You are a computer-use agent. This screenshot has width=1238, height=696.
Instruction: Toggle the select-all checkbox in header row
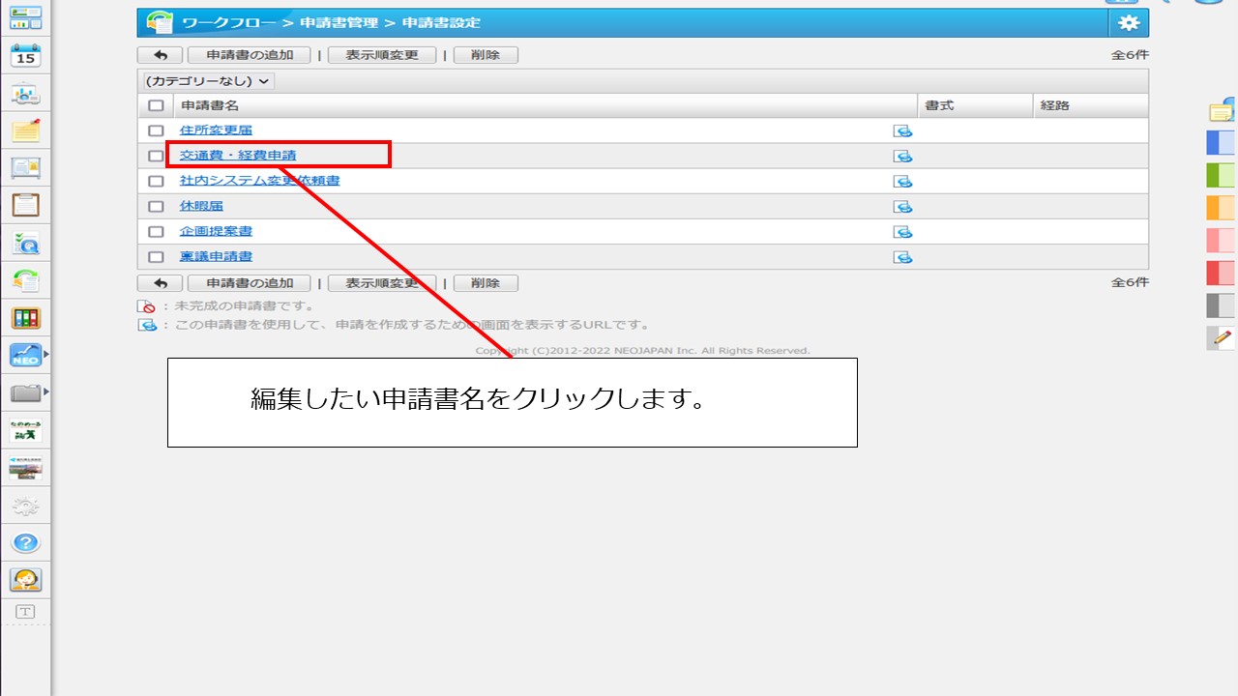tap(156, 105)
